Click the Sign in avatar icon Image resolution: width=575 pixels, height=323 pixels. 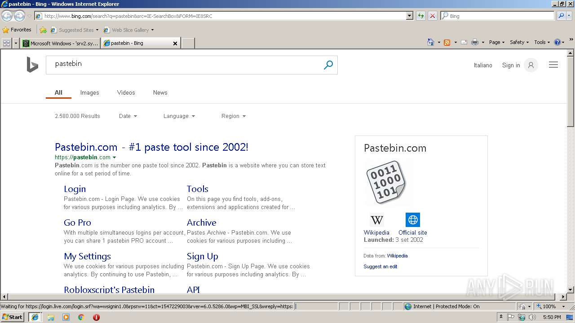[531, 65]
